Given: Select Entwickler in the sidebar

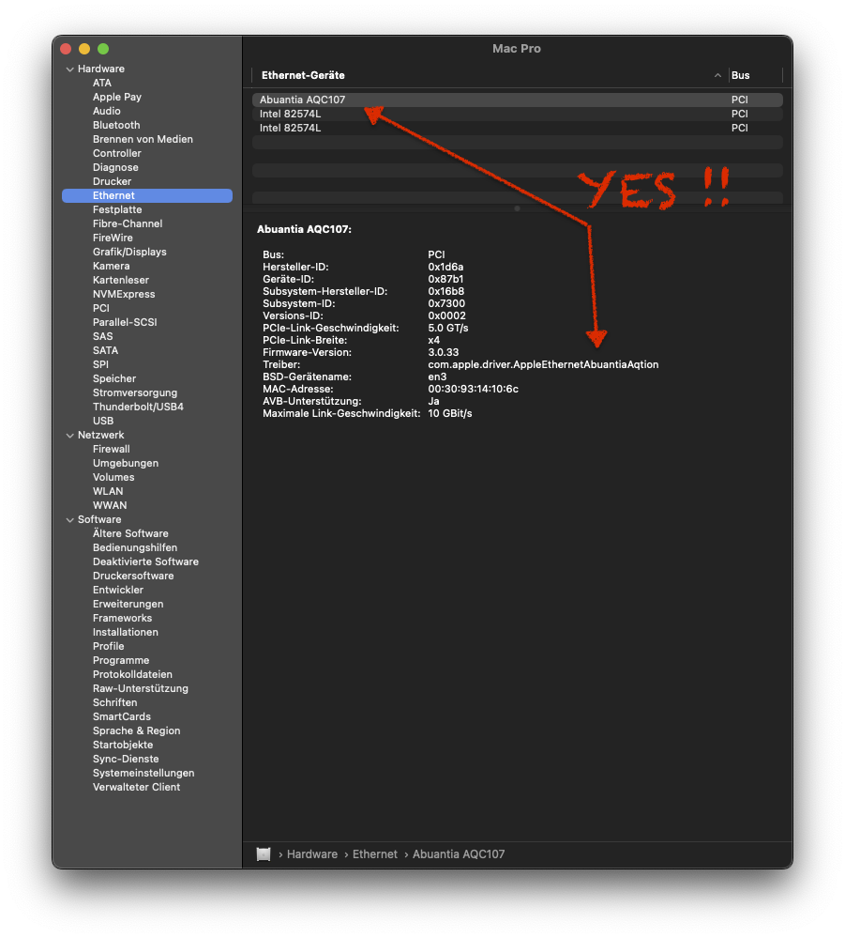Looking at the screenshot, I should 118,590.
